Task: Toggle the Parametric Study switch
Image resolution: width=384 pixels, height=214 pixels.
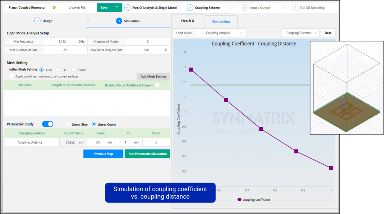Action: click(x=48, y=124)
